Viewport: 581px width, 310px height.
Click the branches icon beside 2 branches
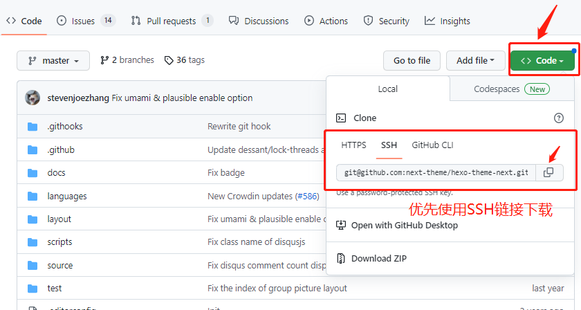point(104,60)
